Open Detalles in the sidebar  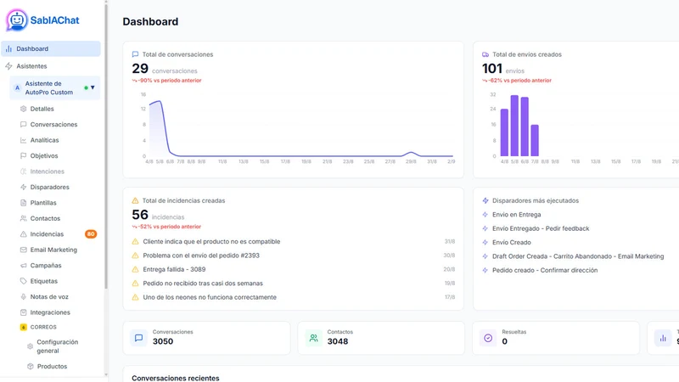tap(42, 109)
